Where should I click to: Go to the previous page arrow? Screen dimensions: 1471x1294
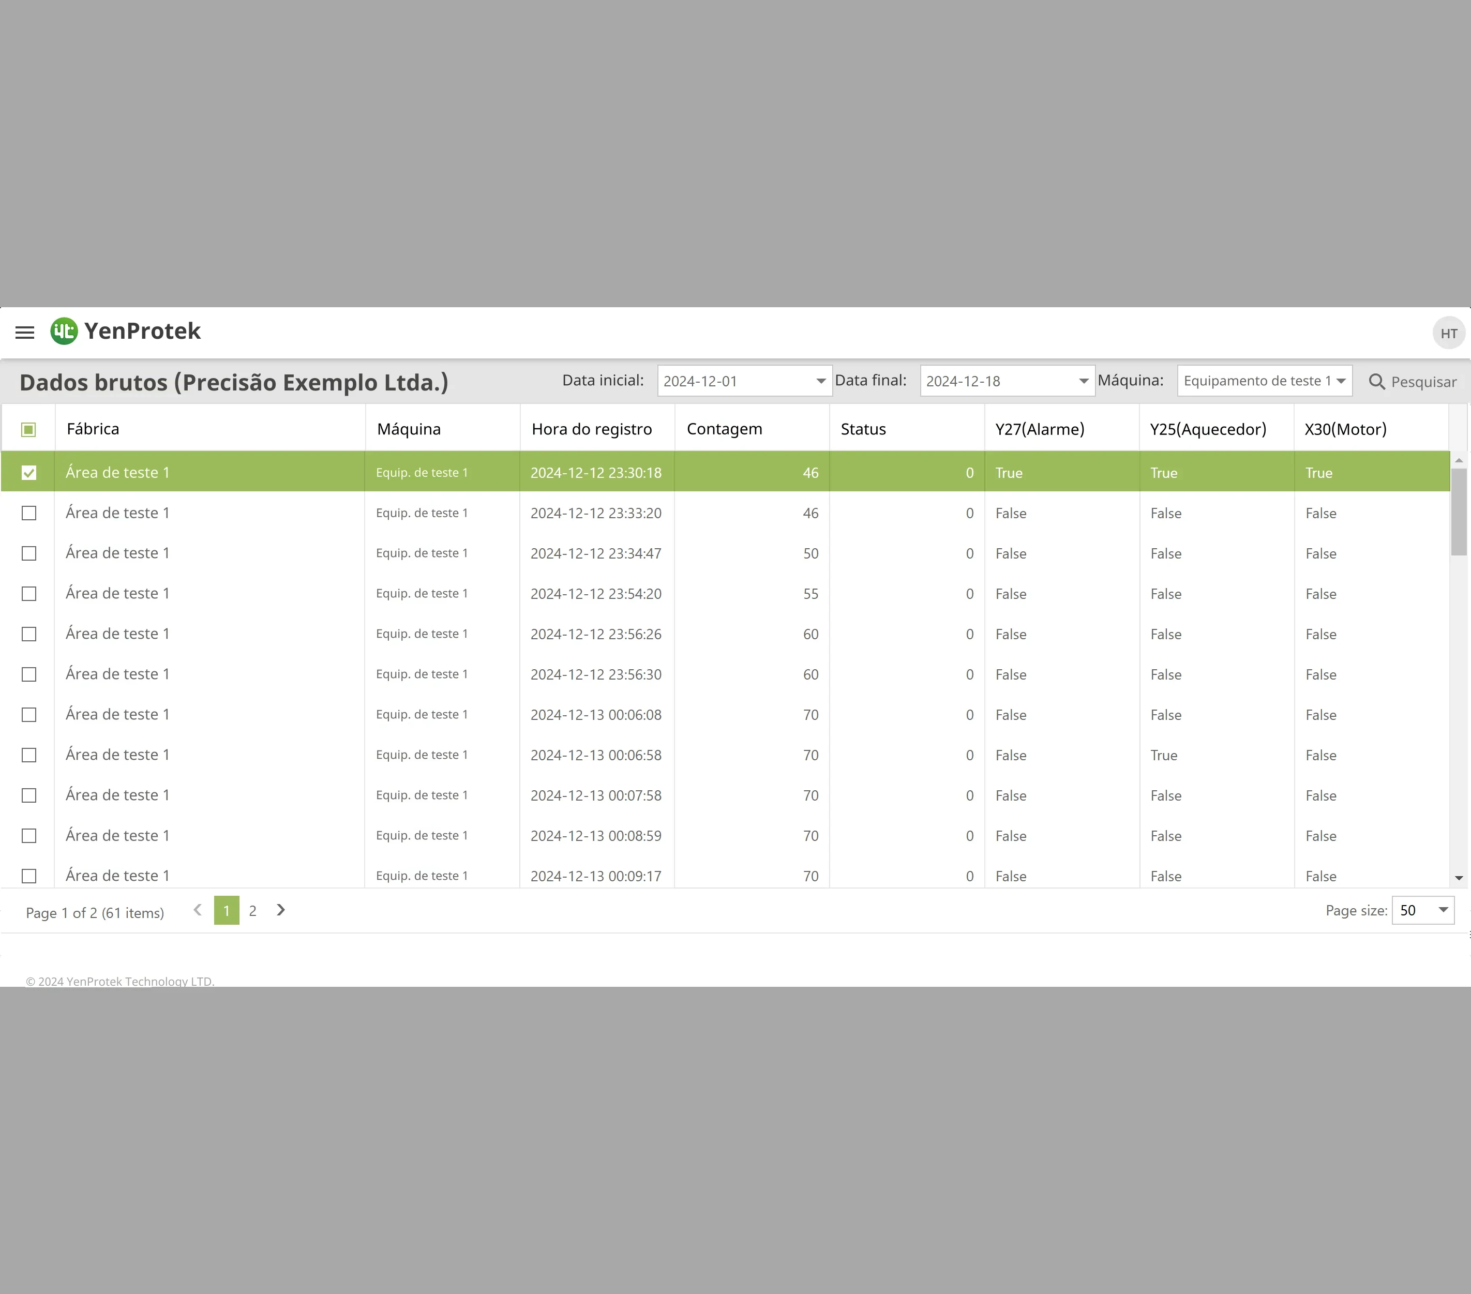pos(197,910)
